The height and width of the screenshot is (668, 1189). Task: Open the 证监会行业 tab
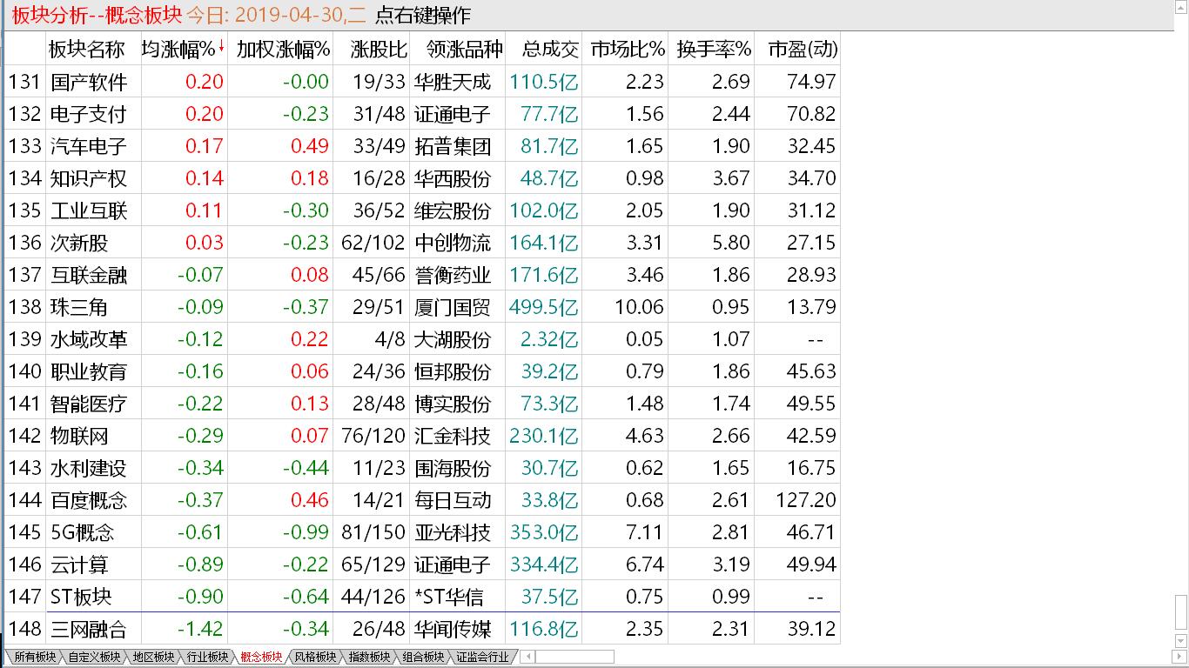coord(482,657)
